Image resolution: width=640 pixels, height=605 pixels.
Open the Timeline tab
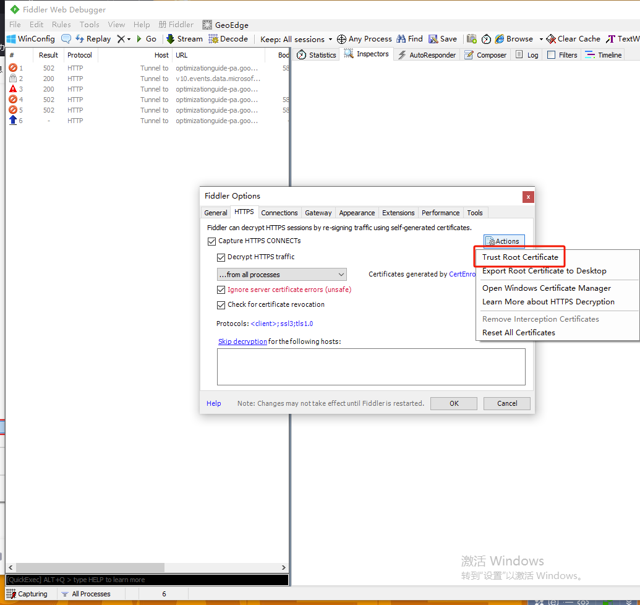604,54
